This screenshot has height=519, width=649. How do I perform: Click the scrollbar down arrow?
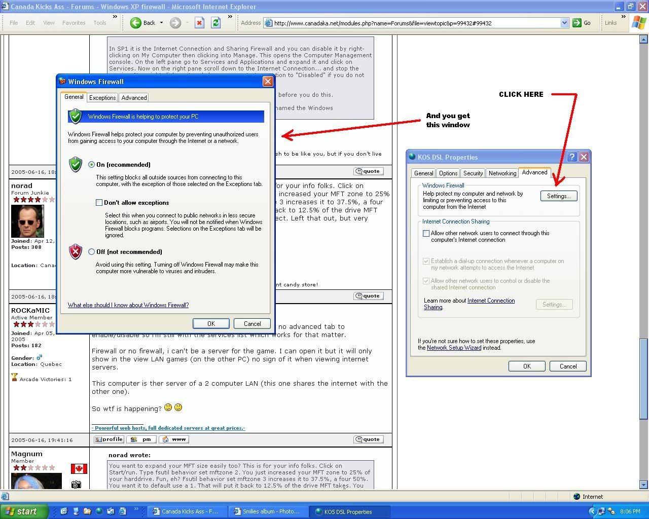644,485
